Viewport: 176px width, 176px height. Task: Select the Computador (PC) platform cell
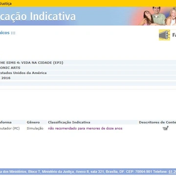10,129
